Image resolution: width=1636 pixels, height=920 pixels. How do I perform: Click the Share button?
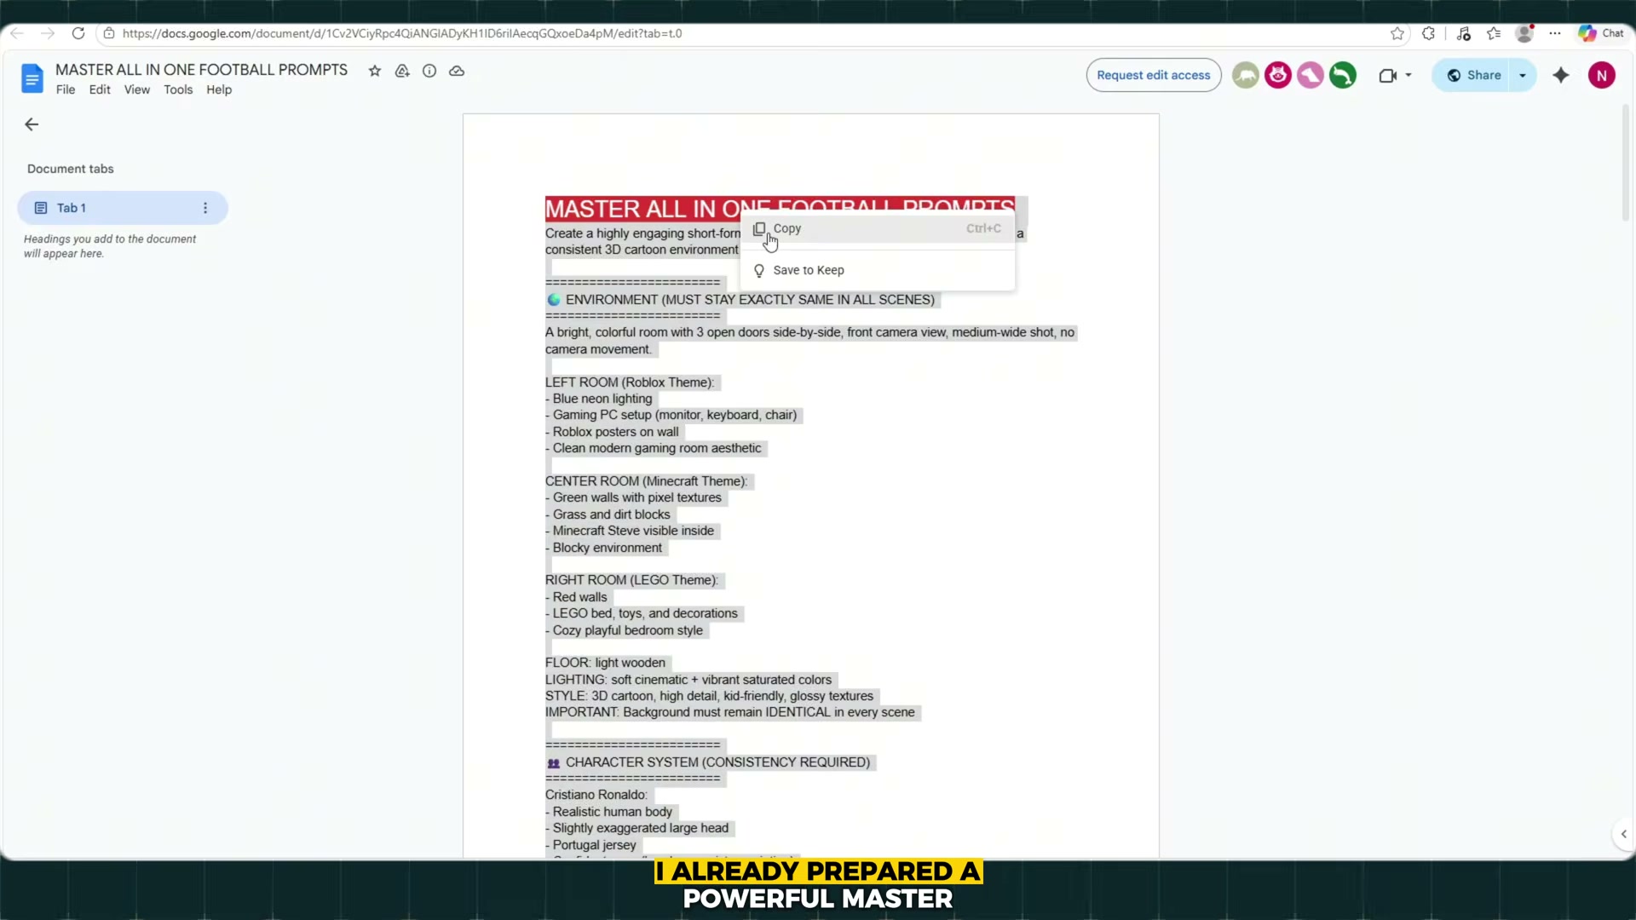click(x=1472, y=75)
